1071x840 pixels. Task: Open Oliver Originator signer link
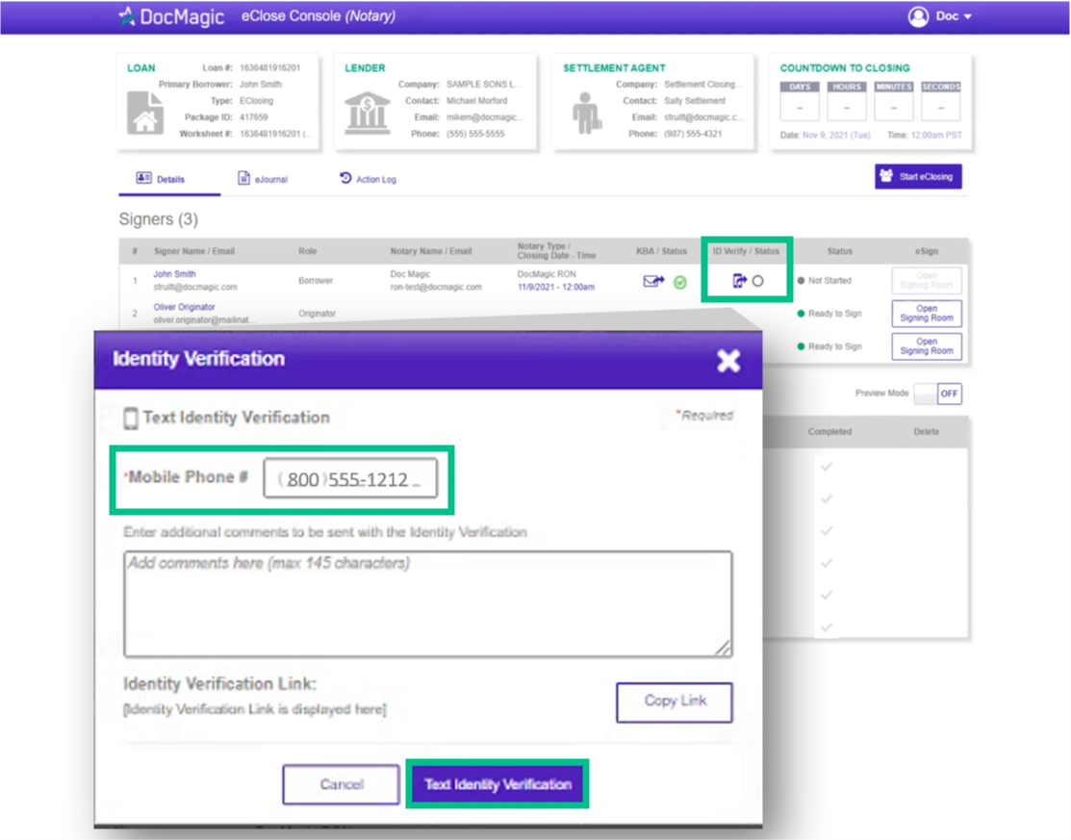[184, 307]
